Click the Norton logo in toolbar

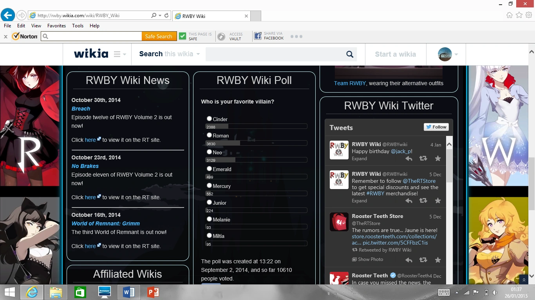tap(25, 36)
